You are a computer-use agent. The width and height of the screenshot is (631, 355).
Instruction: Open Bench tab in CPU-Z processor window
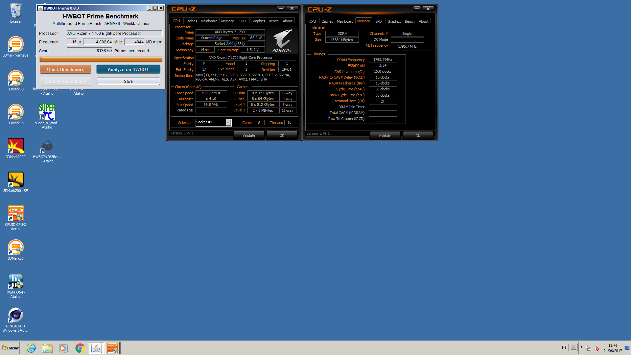[x=274, y=21]
